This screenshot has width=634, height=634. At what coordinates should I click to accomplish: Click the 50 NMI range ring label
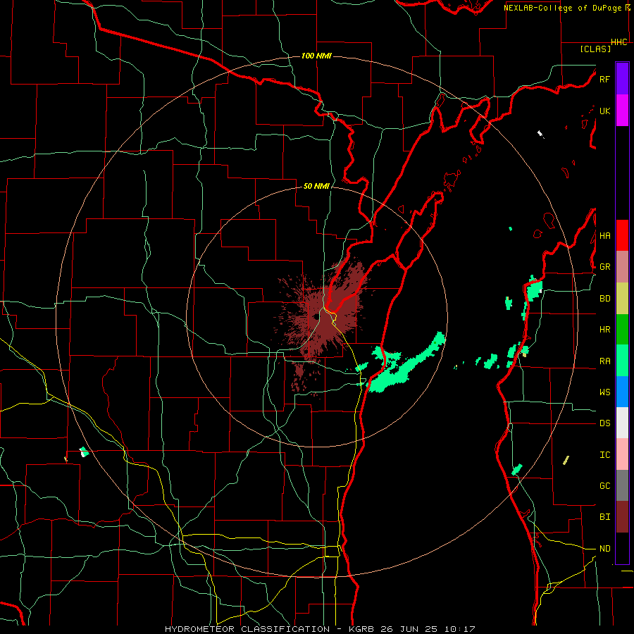316,187
